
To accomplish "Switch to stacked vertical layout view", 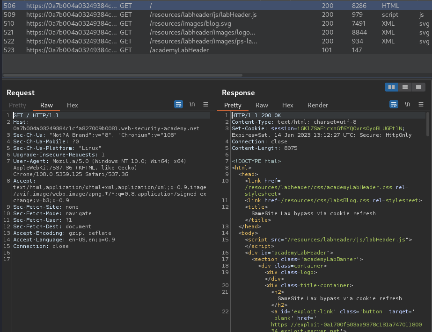I will [x=405, y=87].
